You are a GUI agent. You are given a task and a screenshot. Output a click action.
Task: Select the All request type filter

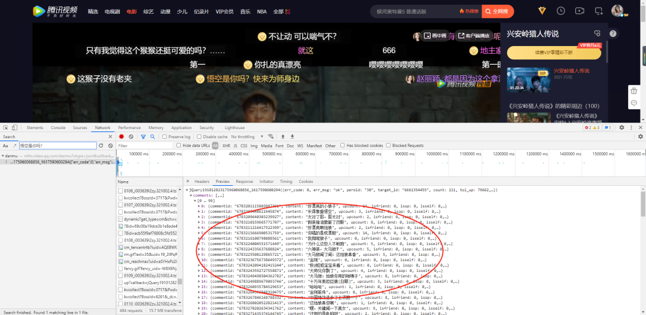(x=215, y=146)
